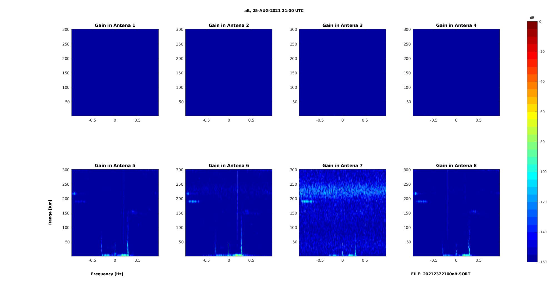Click the title 'Gain in Antena 7'
Viewport: 552px width, 295px height.
(x=342, y=166)
